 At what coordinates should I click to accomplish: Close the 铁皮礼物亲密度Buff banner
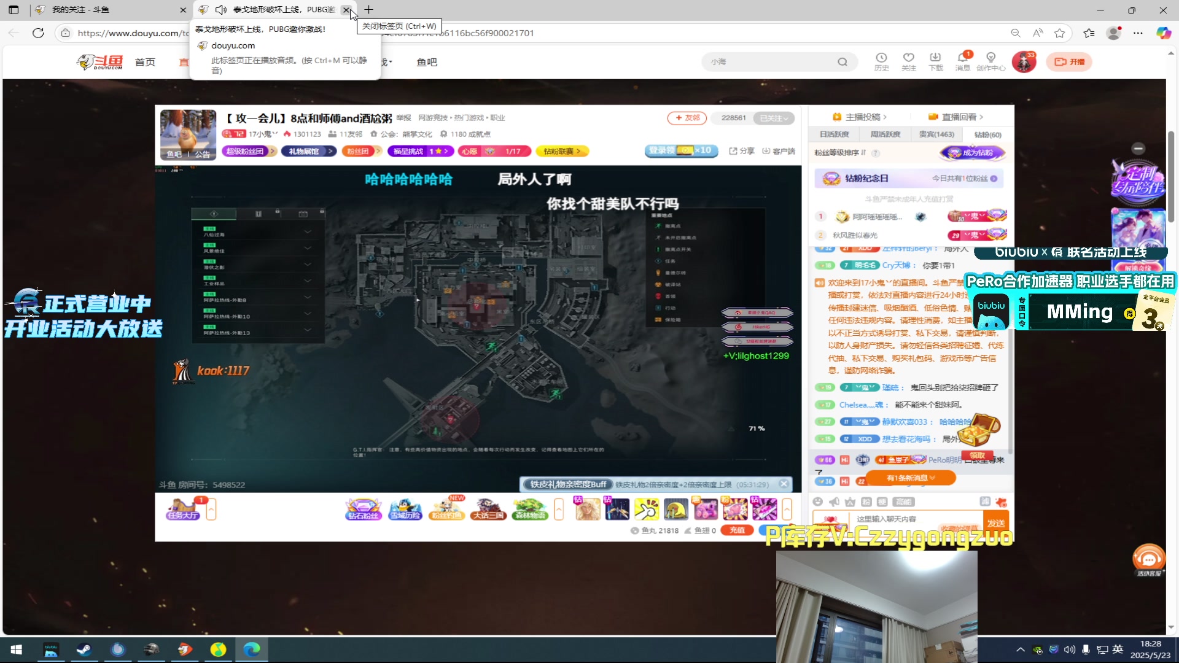pyautogui.click(x=784, y=484)
